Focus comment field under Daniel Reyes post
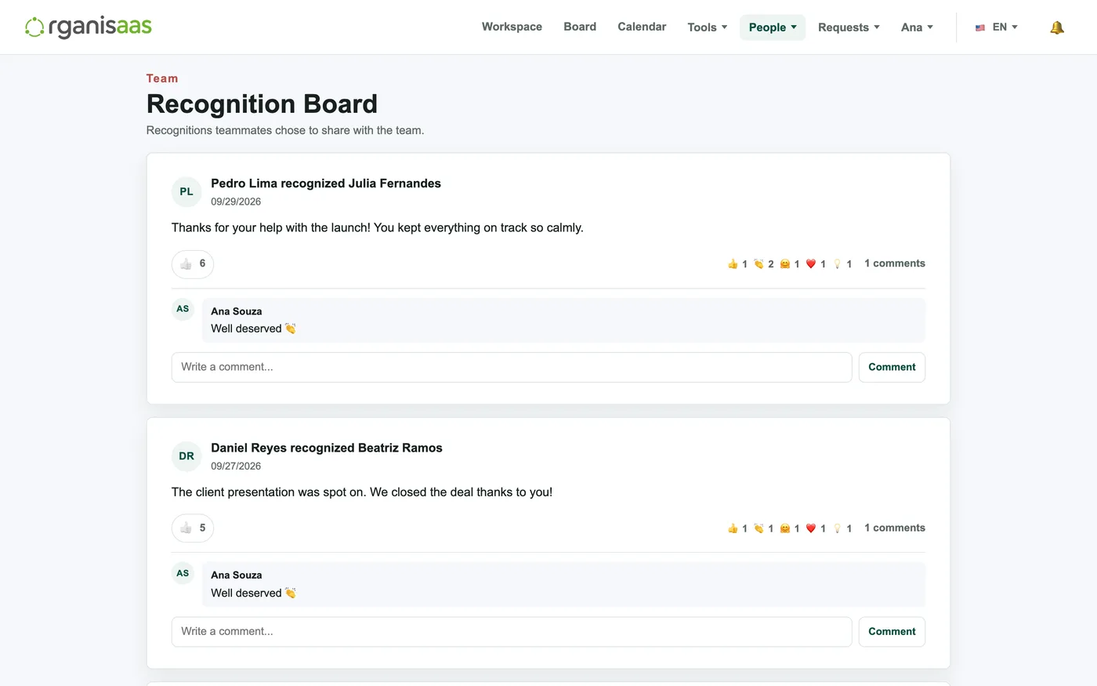The image size is (1097, 686). click(x=512, y=632)
